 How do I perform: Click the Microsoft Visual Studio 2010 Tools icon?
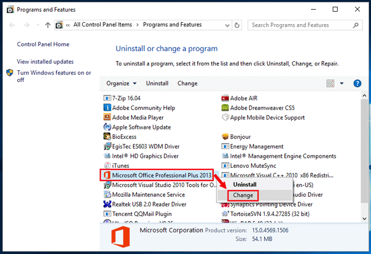(107, 185)
